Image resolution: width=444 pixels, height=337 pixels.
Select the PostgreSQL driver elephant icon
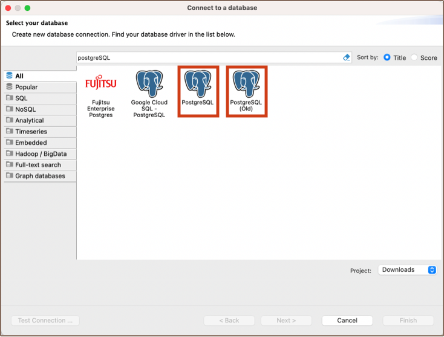(x=198, y=84)
